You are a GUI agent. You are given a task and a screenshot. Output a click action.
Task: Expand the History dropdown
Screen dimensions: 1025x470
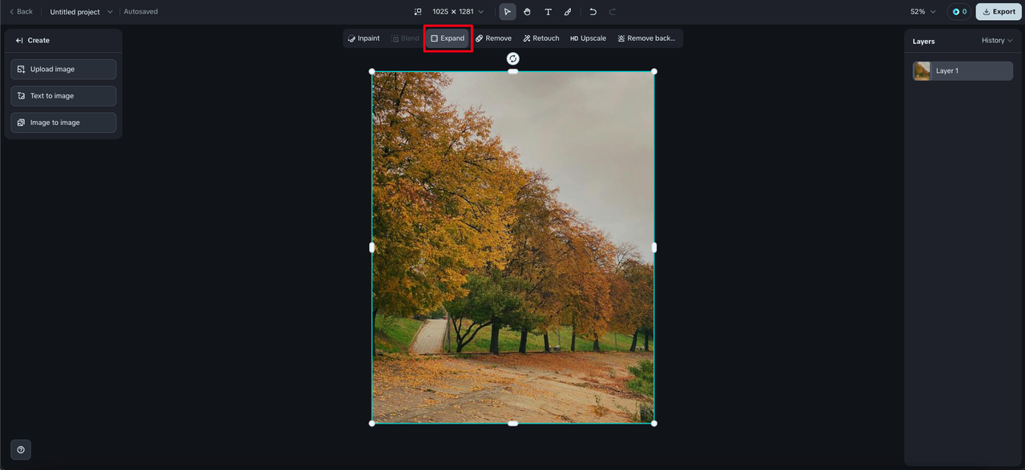[997, 41]
